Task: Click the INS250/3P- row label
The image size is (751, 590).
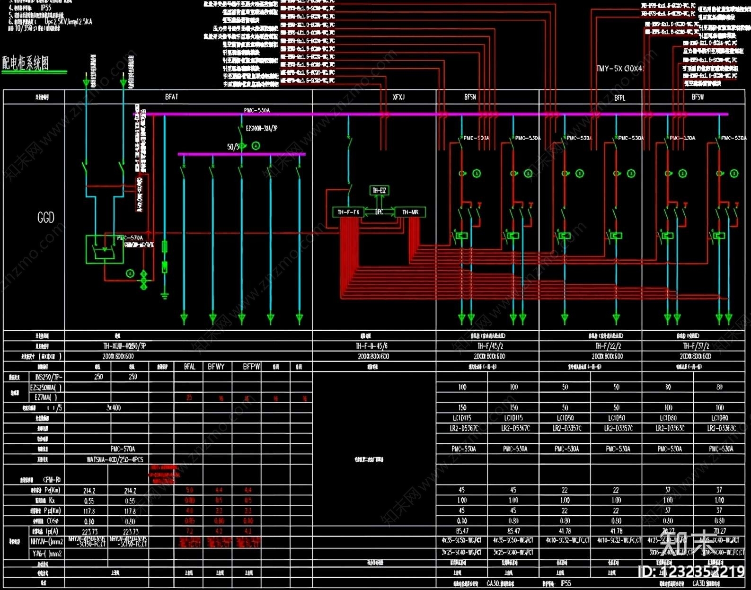Action: pyautogui.click(x=49, y=377)
